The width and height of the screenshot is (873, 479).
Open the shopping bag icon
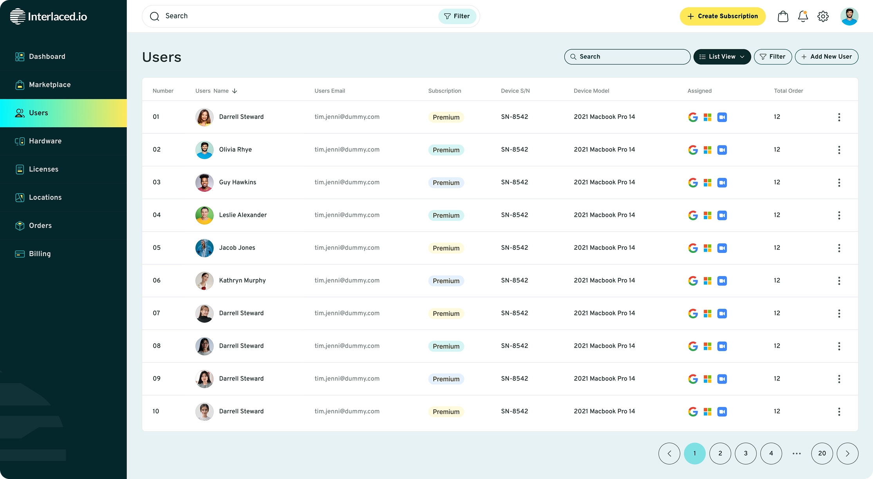pyautogui.click(x=783, y=16)
